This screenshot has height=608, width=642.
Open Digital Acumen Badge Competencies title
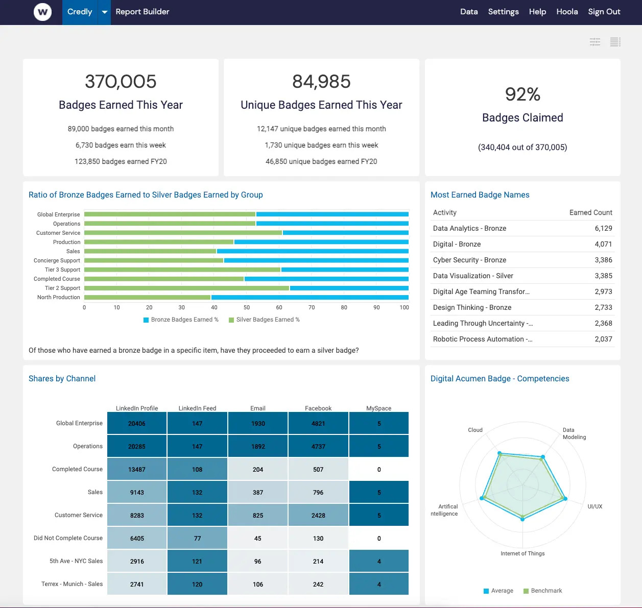[x=500, y=379]
